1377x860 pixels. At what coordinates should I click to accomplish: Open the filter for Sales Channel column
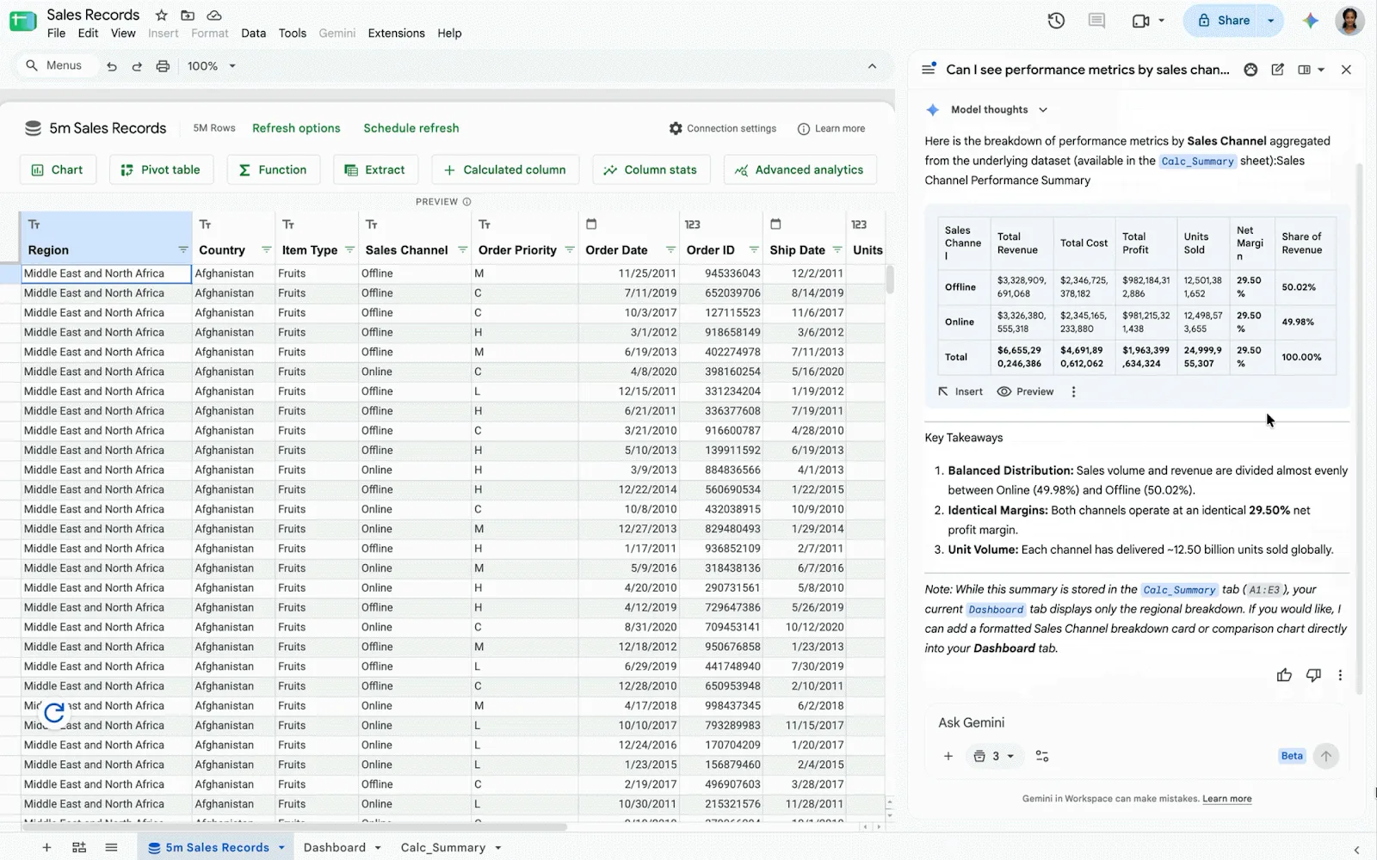[462, 250]
